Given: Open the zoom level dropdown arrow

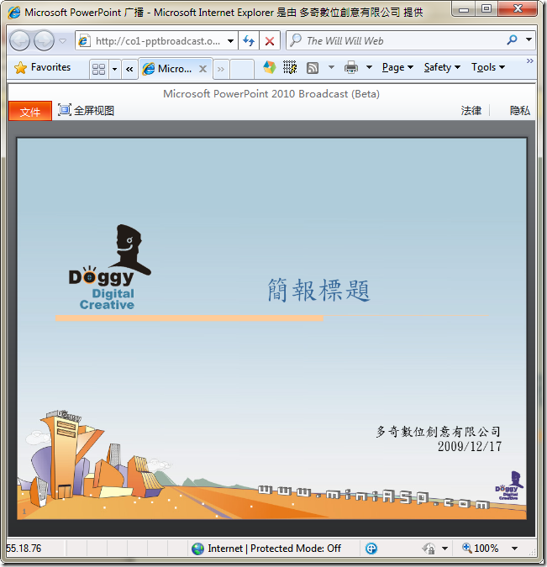Looking at the screenshot, I should tap(514, 549).
